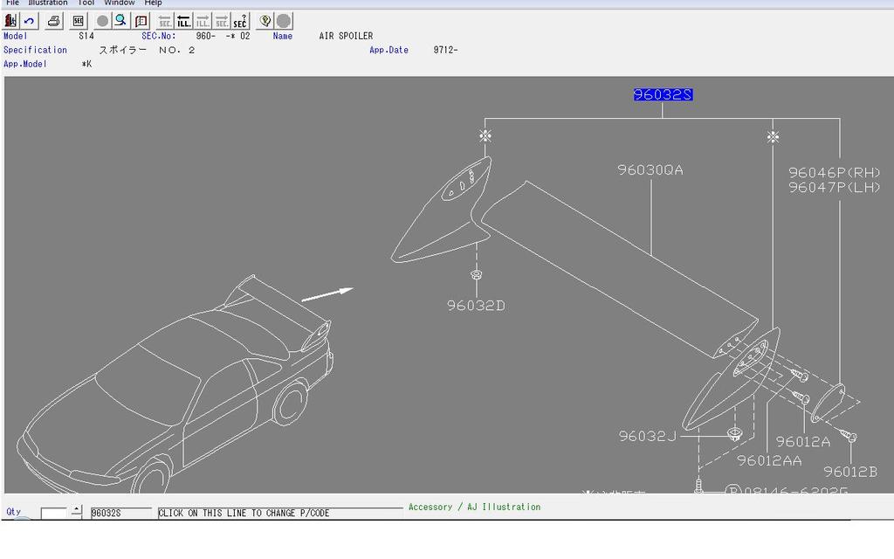Click the lightbulb hint icon
Image resolution: width=894 pixels, height=559 pixels.
tap(265, 21)
